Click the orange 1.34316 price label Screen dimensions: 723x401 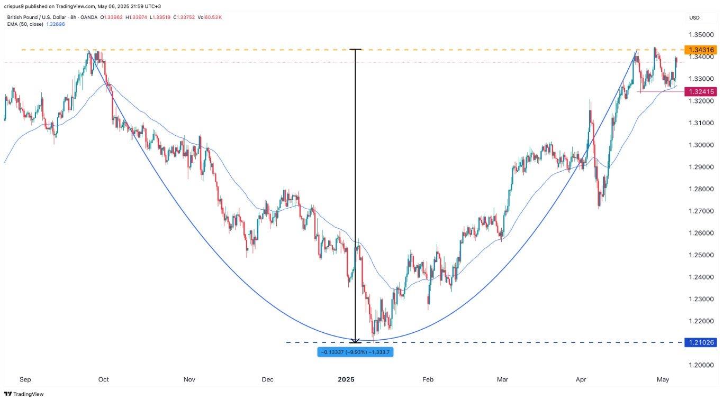(701, 50)
